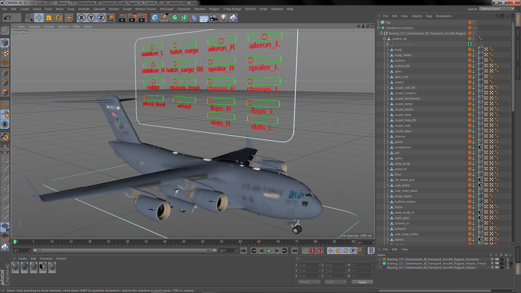Screen dimensions: 521x293
Task: Open the Takes side tab
Action: 518,32
